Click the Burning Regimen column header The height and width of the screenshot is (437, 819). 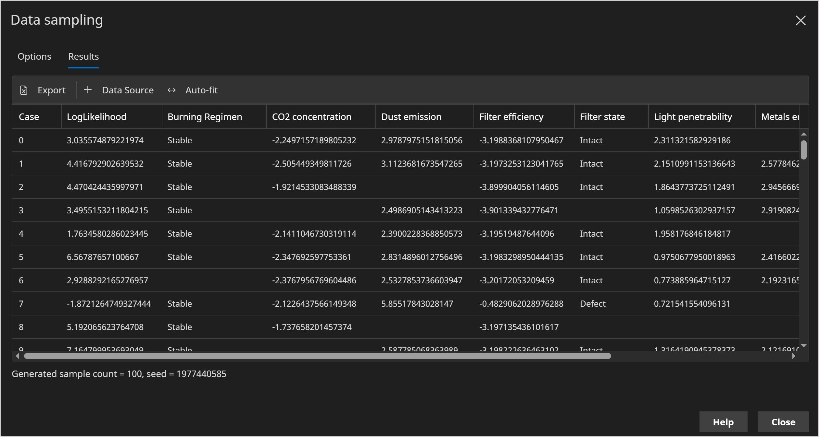pos(205,117)
